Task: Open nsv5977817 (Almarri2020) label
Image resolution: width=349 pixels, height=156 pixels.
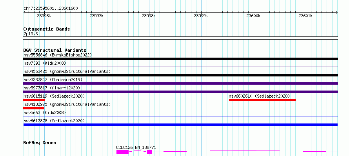Action: click(x=52, y=88)
